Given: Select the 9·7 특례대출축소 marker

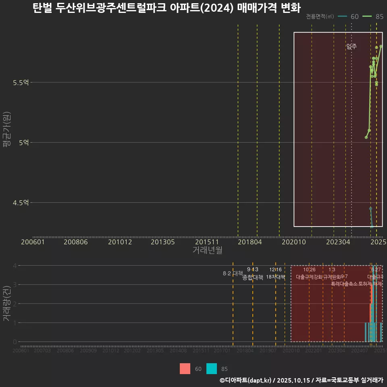Looking at the screenshot, I should click(344, 277).
